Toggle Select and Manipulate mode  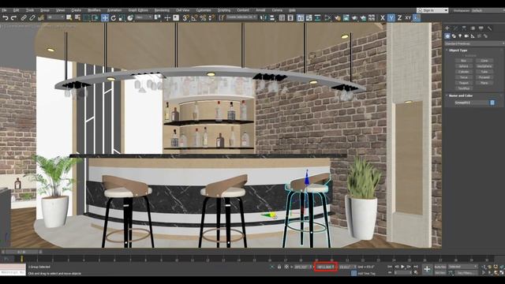(x=167, y=18)
